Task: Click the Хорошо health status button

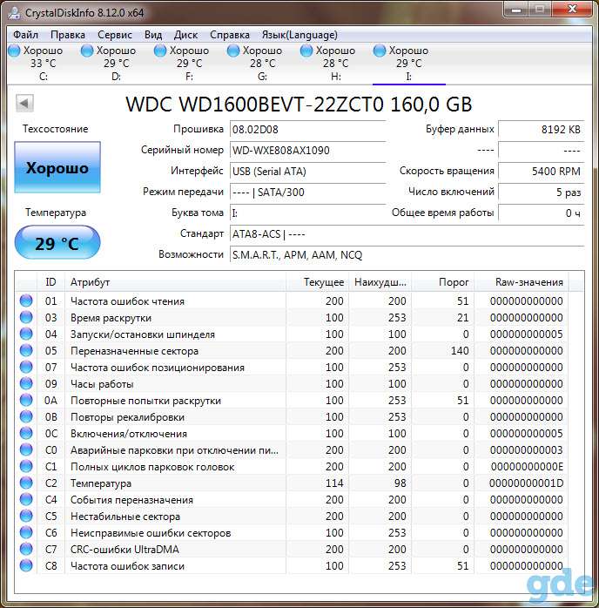Action: coord(57,167)
